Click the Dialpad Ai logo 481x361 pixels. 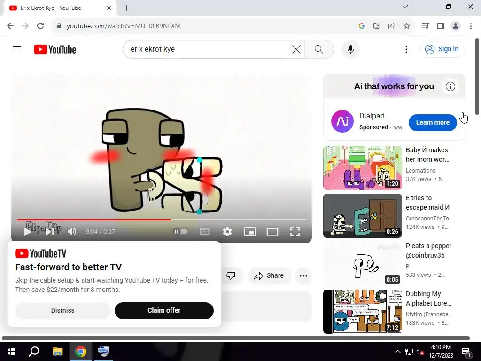(342, 121)
